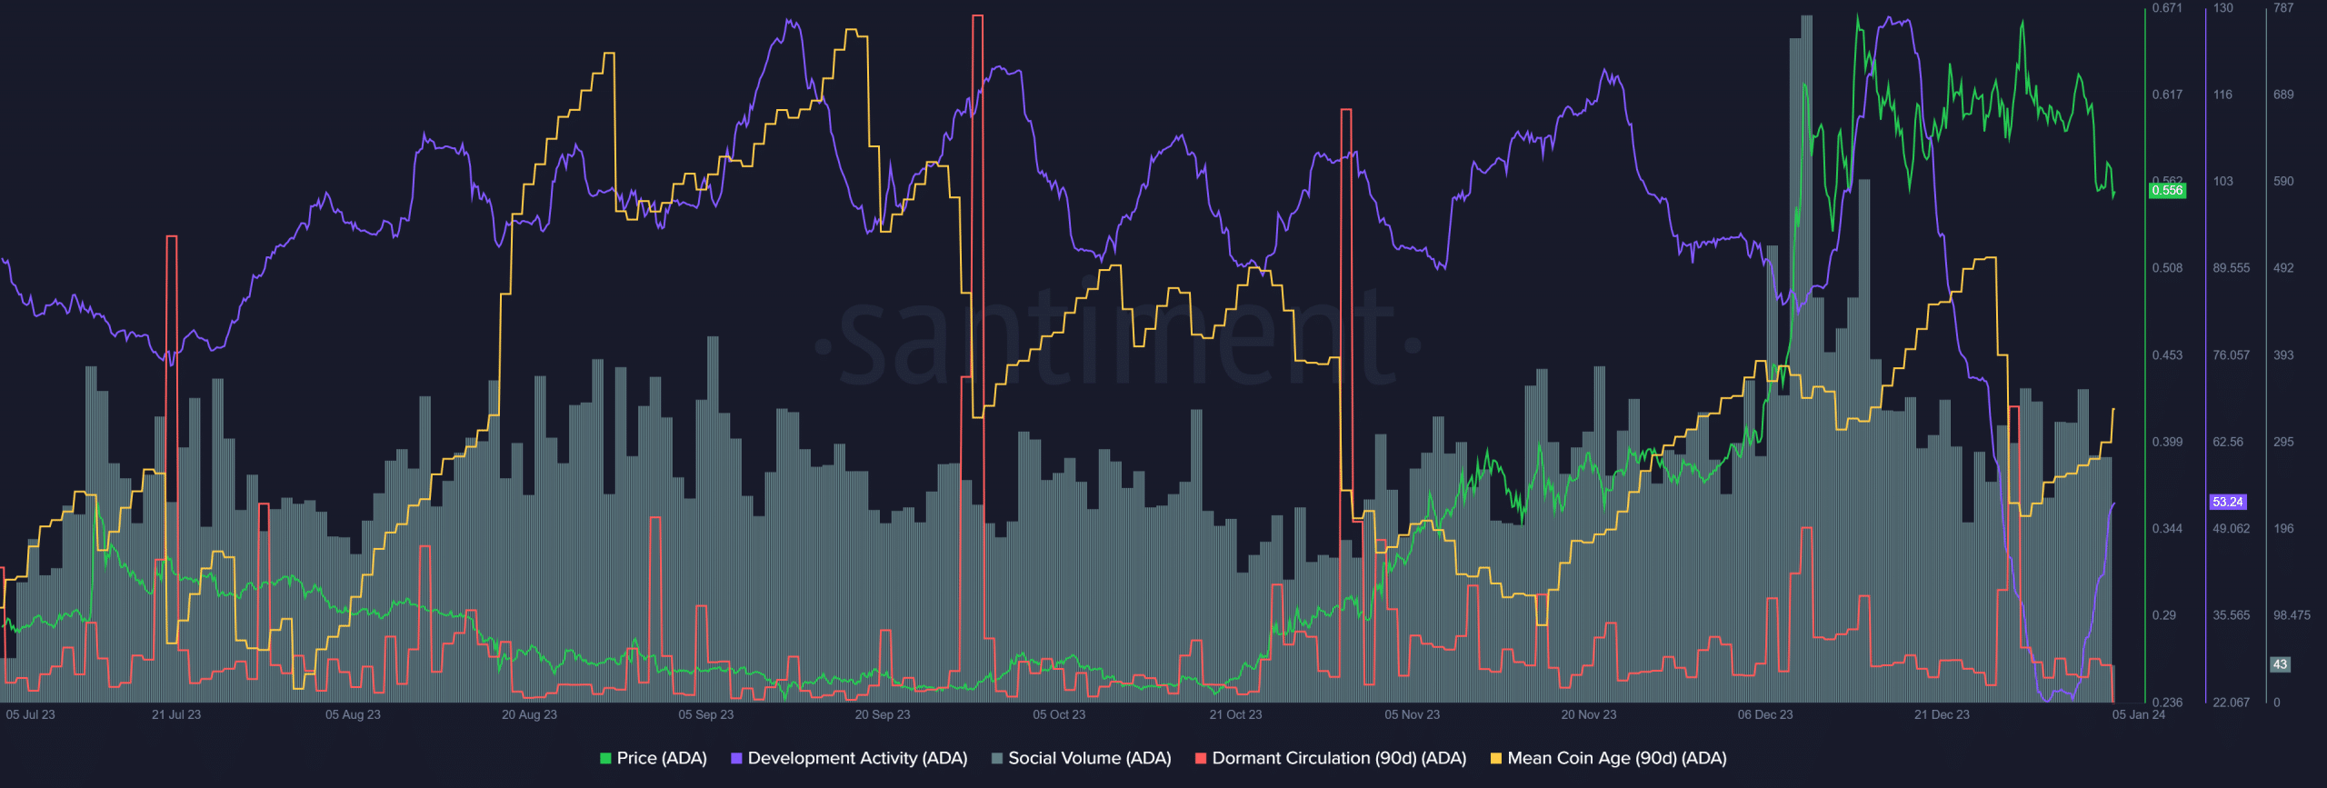Click the 05 Jan 24 date label

[x=2138, y=714]
